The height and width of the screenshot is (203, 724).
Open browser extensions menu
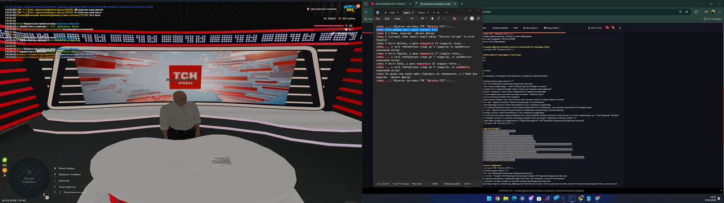[696, 12]
